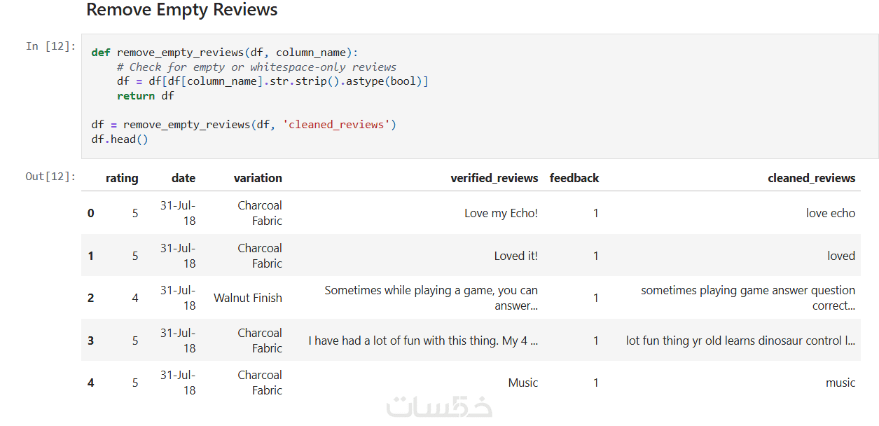Click the "verified_reviews" column header
Screen dimensions: 879x426
494,178
